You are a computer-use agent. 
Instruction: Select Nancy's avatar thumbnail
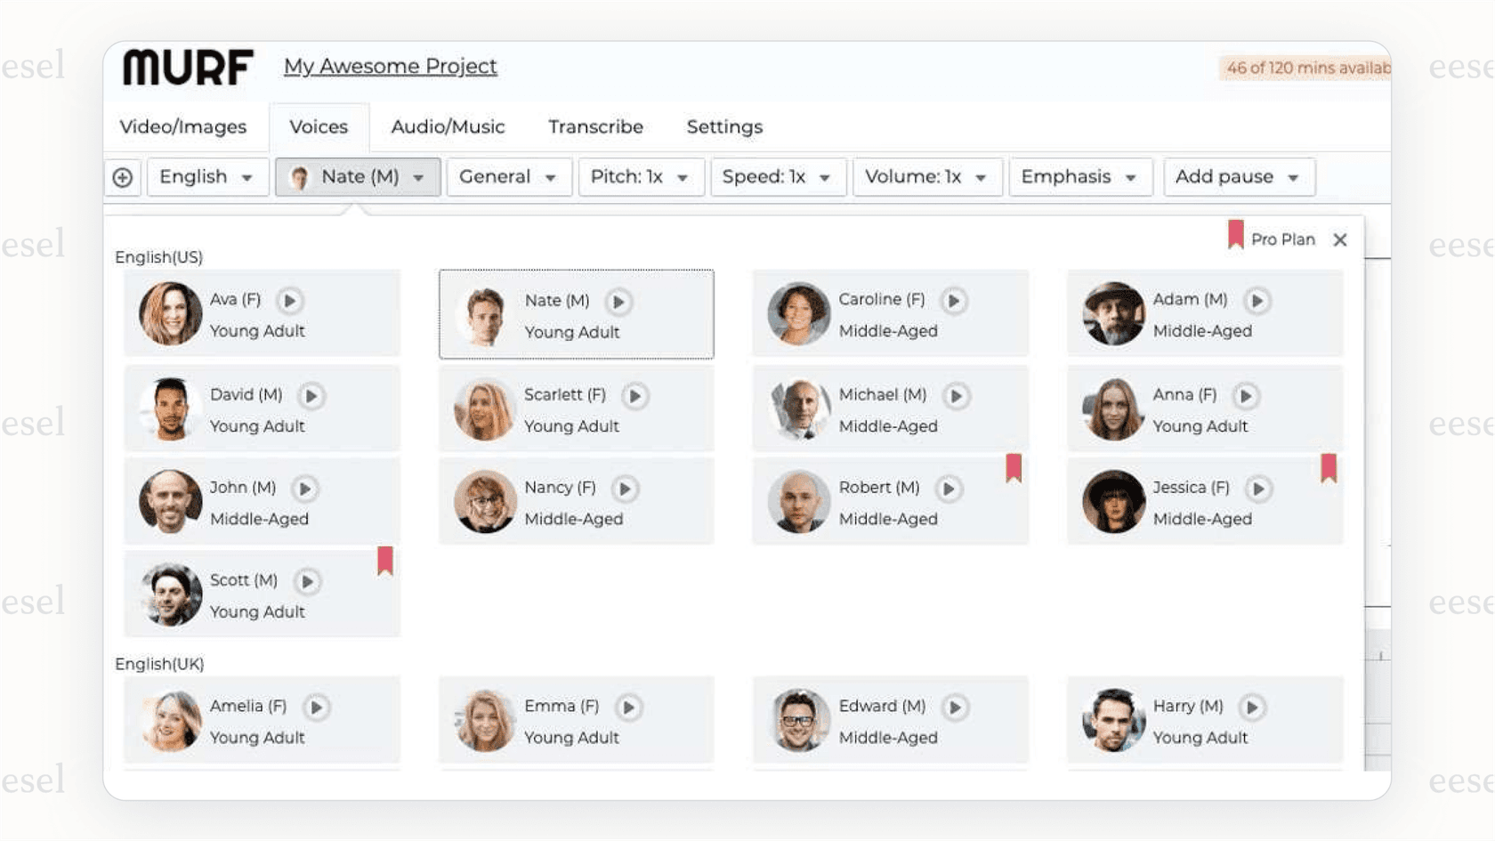point(485,502)
